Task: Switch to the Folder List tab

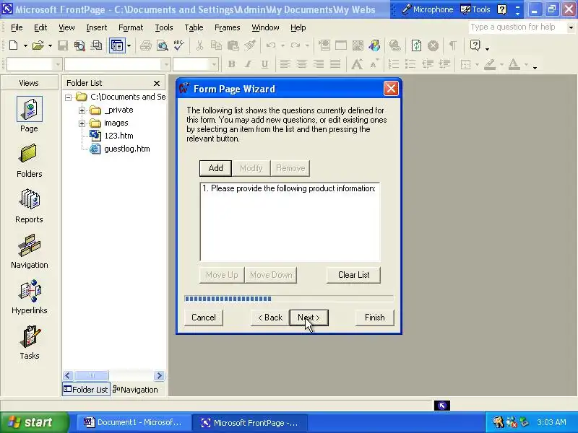Action: tap(86, 390)
